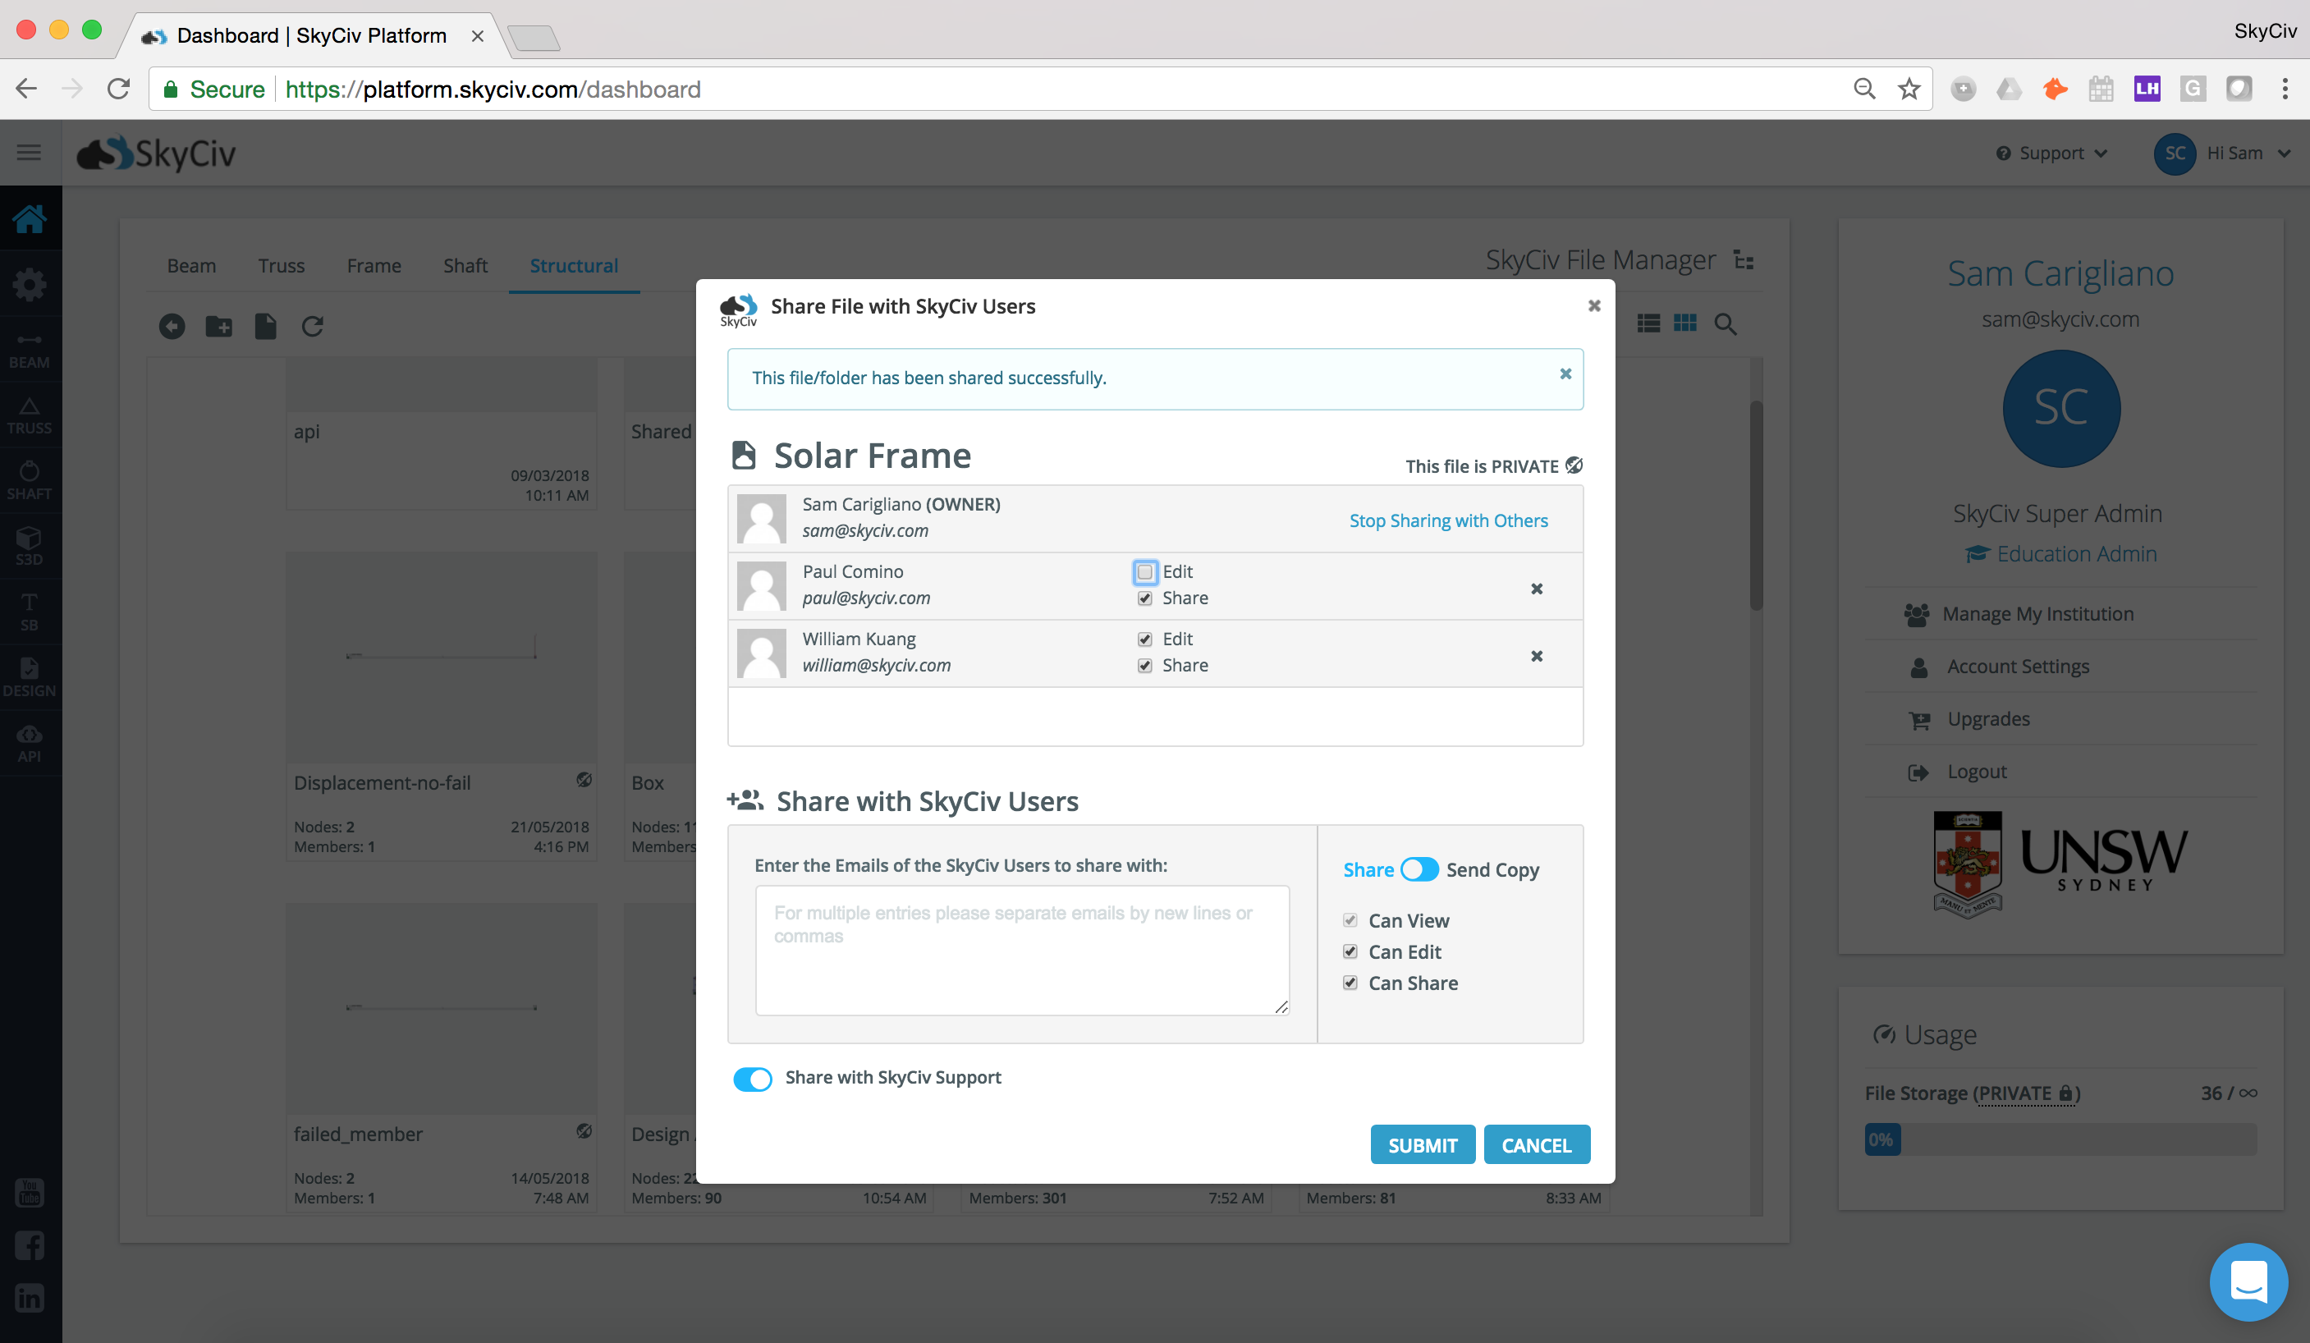The width and height of the screenshot is (2310, 1343).
Task: Click the SUBMIT button
Action: pyautogui.click(x=1423, y=1144)
